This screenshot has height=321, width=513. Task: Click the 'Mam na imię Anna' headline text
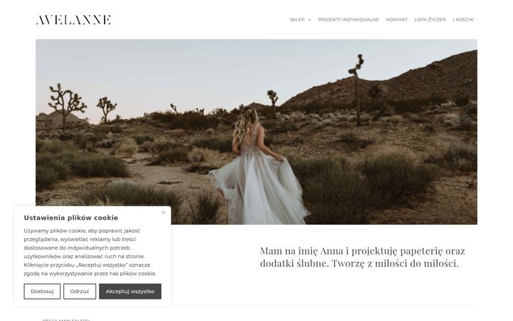pyautogui.click(x=362, y=257)
